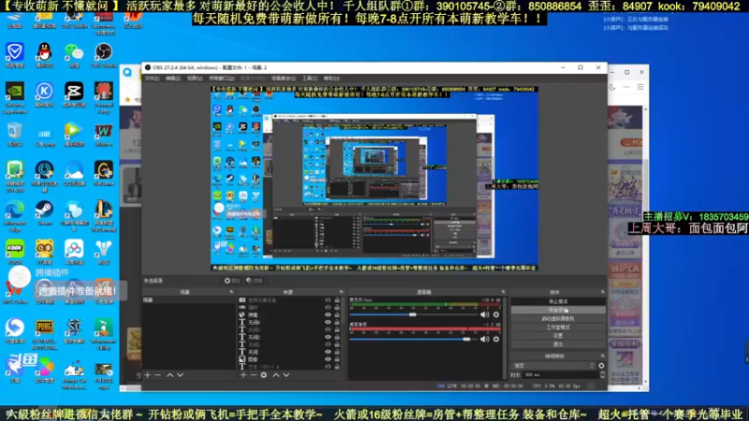Start the virtual camera (启动虚拟摄像机)
This screenshot has height=421, width=749.
tap(558, 319)
